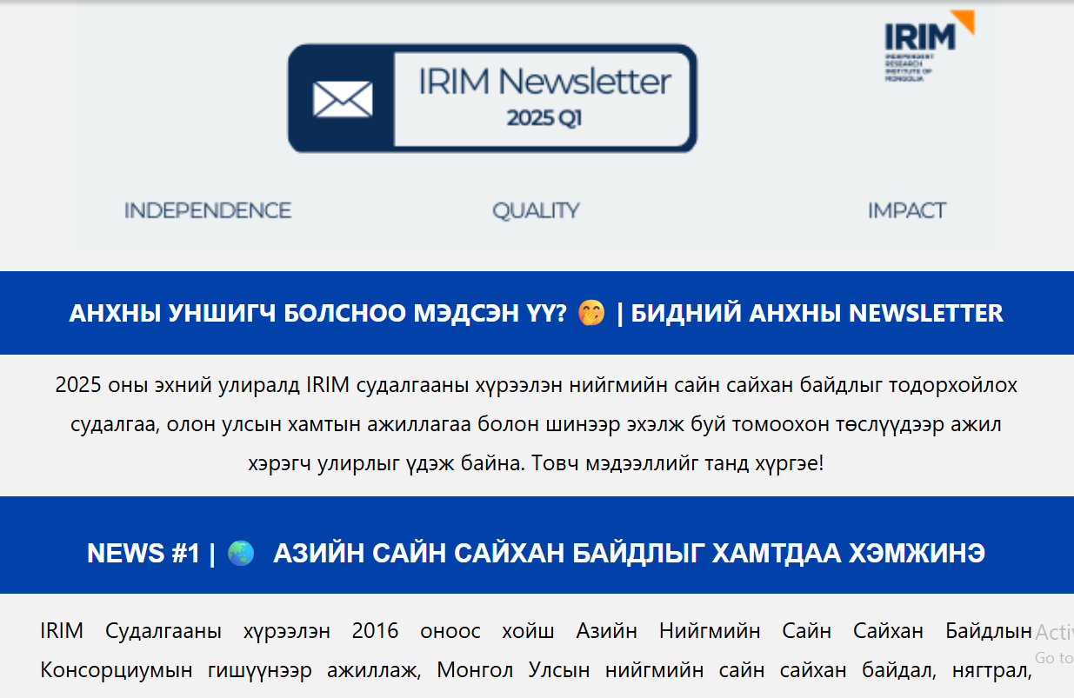Click the dark blue newsletter banner frame
The image size is (1074, 698).
[492, 53]
